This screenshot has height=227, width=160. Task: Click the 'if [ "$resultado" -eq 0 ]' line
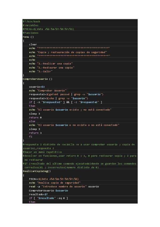(49, 198)
